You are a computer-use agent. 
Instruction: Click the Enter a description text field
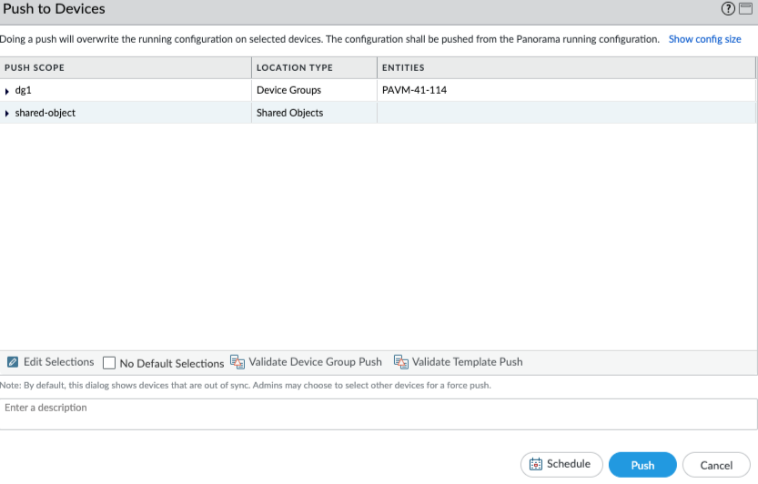coord(378,414)
